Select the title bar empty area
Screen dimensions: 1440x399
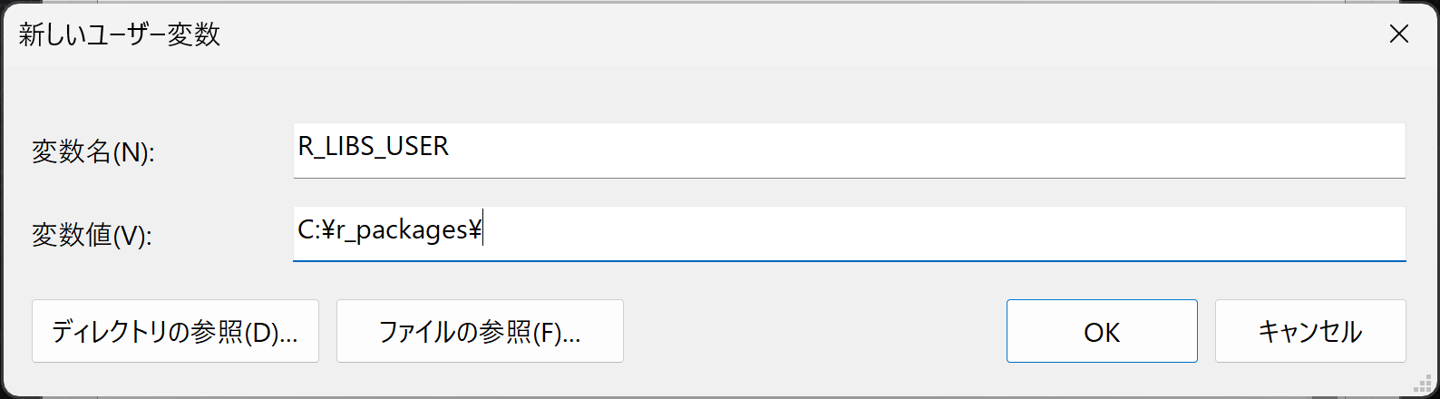(798, 35)
